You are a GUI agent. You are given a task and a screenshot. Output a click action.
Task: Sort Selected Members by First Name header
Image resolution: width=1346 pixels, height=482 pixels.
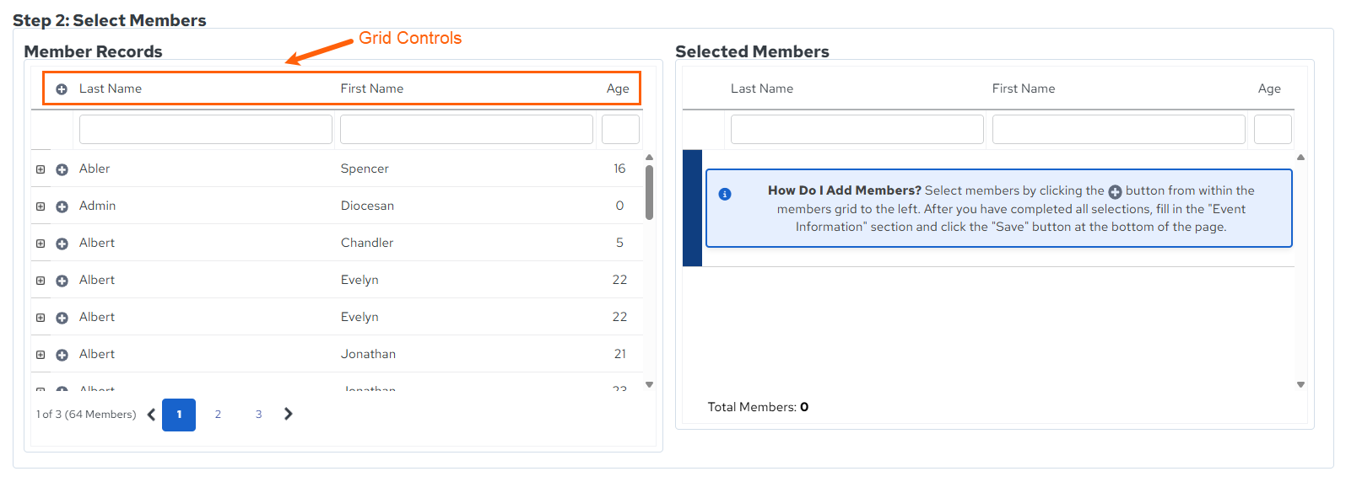click(x=1024, y=88)
